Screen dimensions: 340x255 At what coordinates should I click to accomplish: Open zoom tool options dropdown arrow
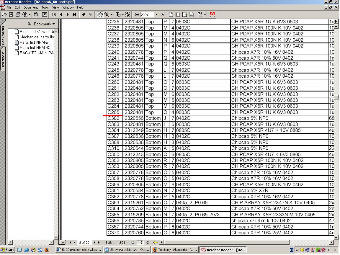click(x=112, y=14)
